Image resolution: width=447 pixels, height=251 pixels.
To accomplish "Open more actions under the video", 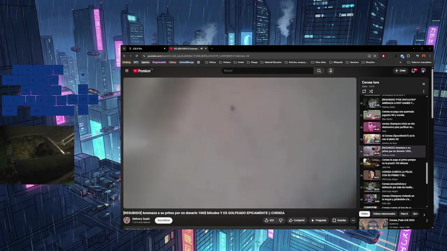I will click(353, 220).
